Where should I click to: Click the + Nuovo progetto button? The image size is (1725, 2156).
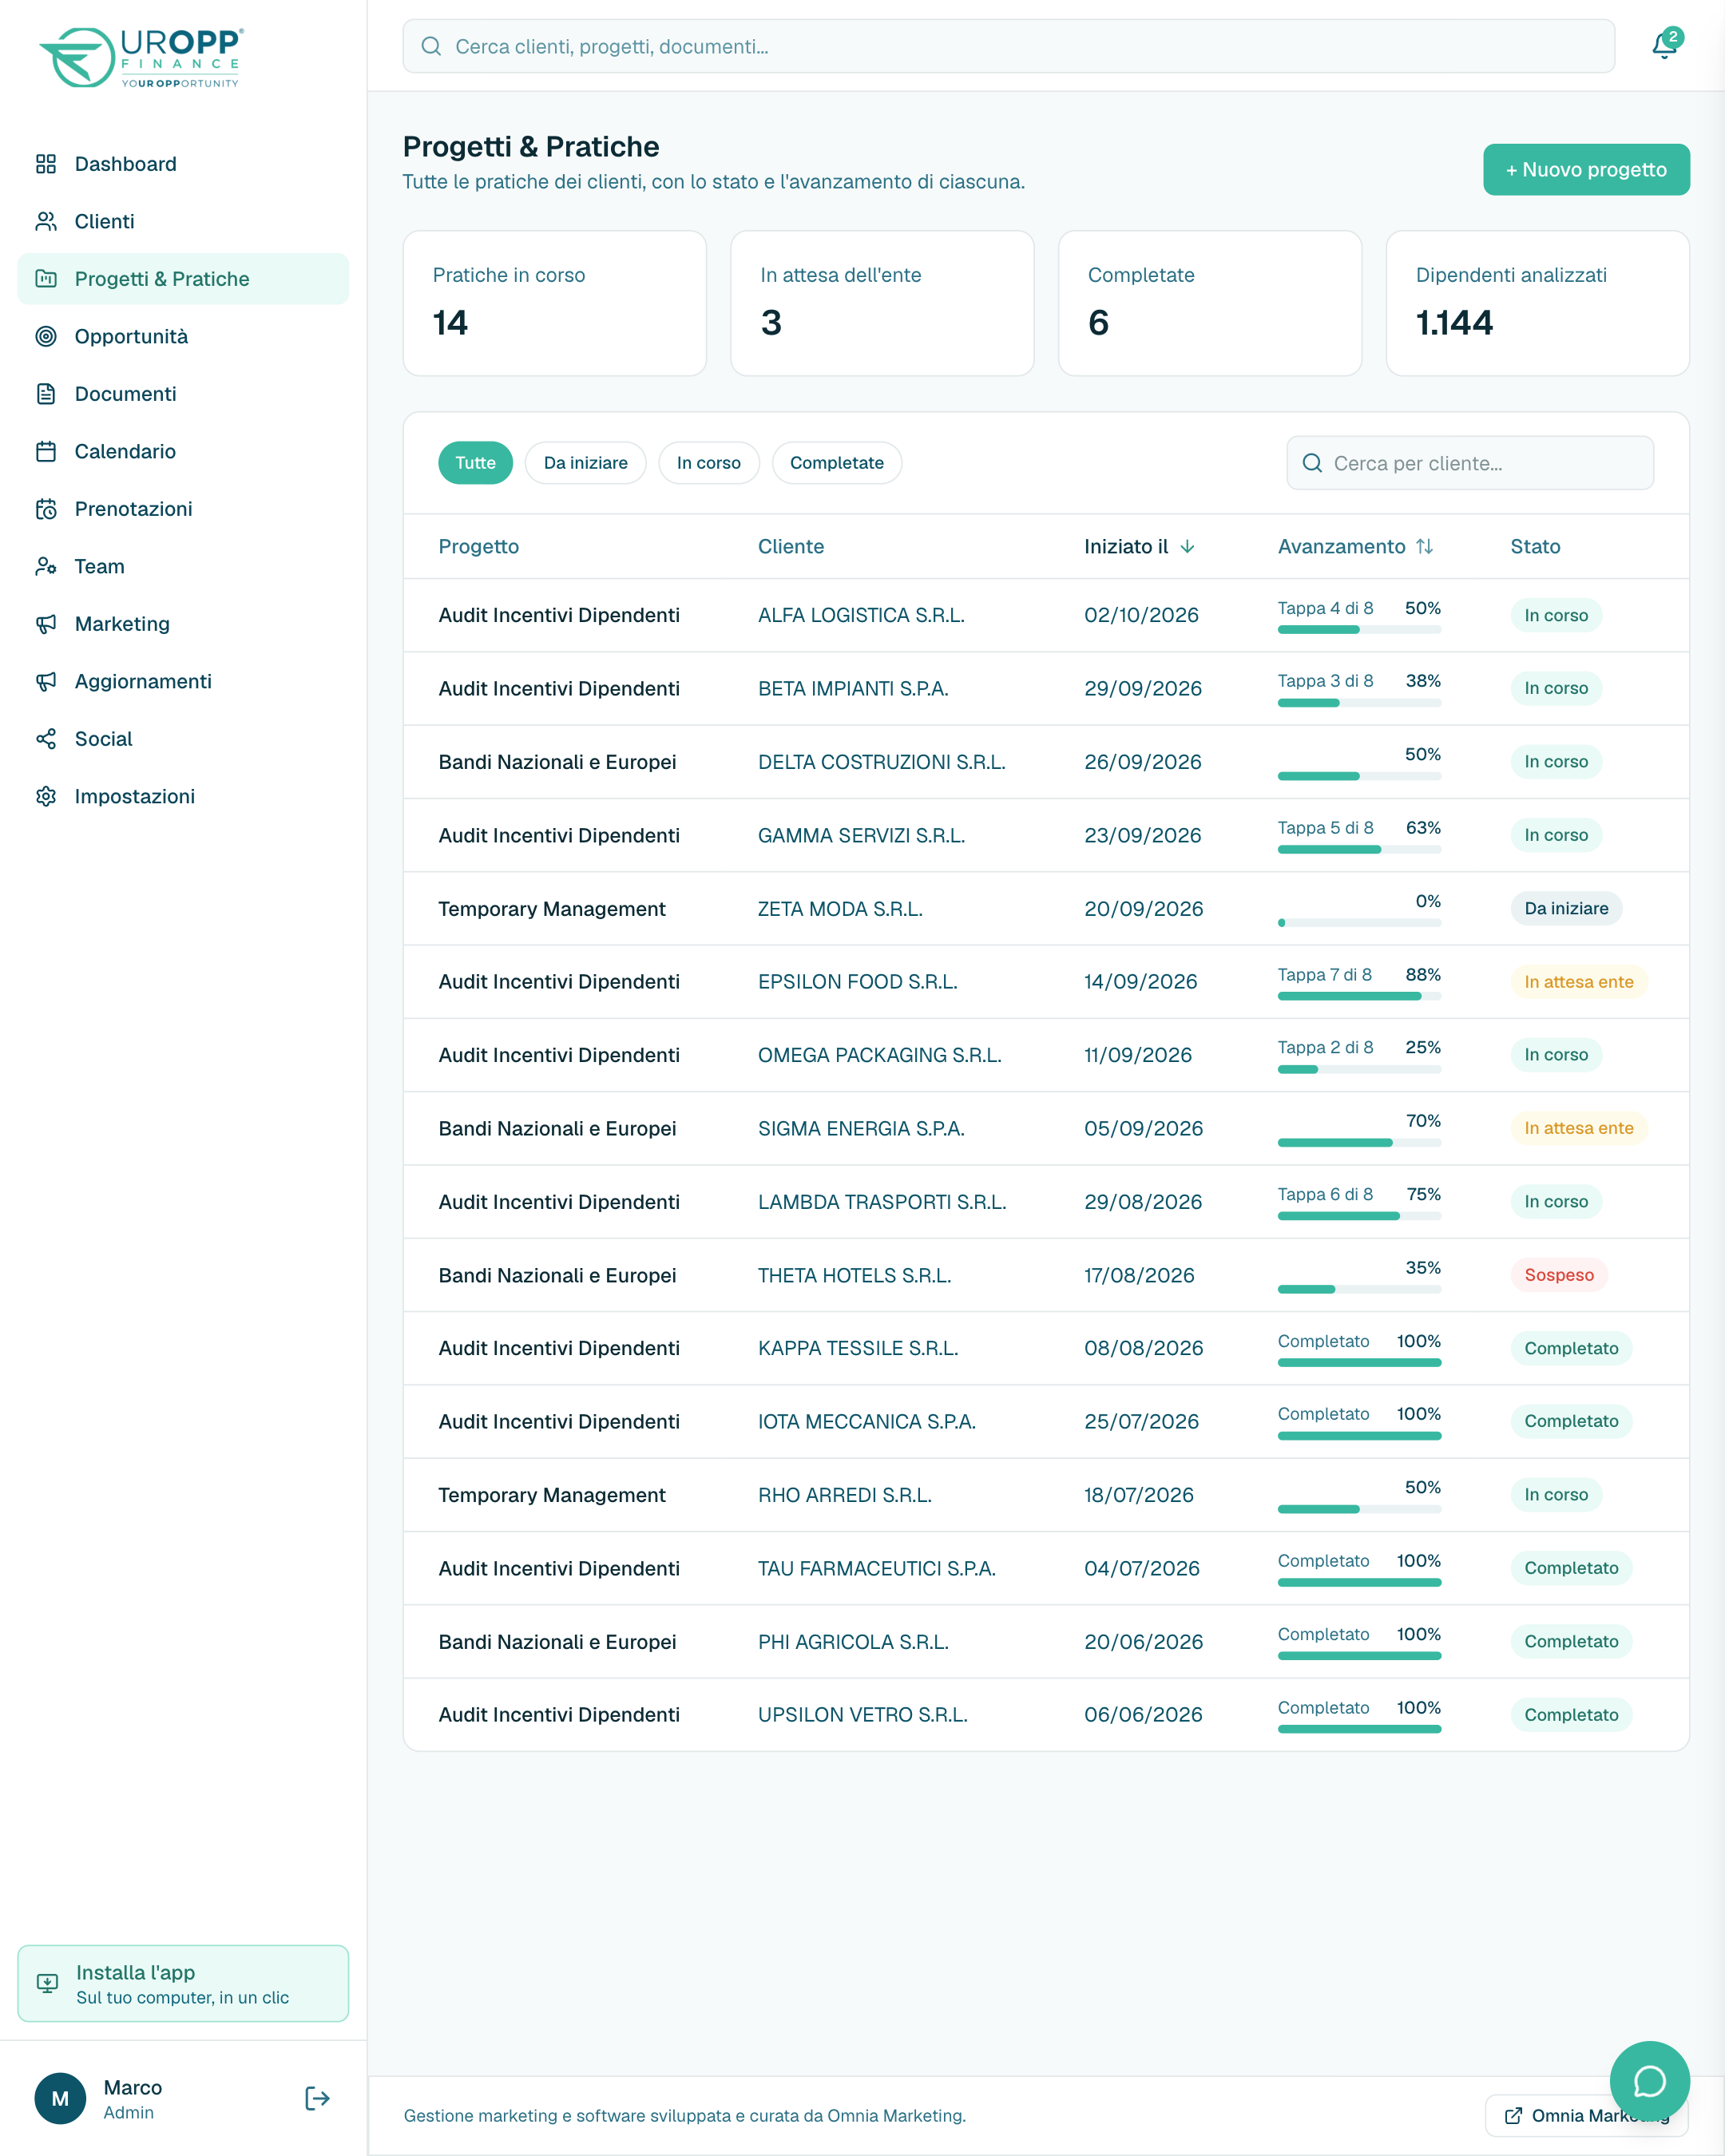1586,170
